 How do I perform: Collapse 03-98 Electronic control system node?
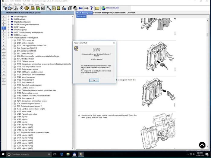[8, 38]
